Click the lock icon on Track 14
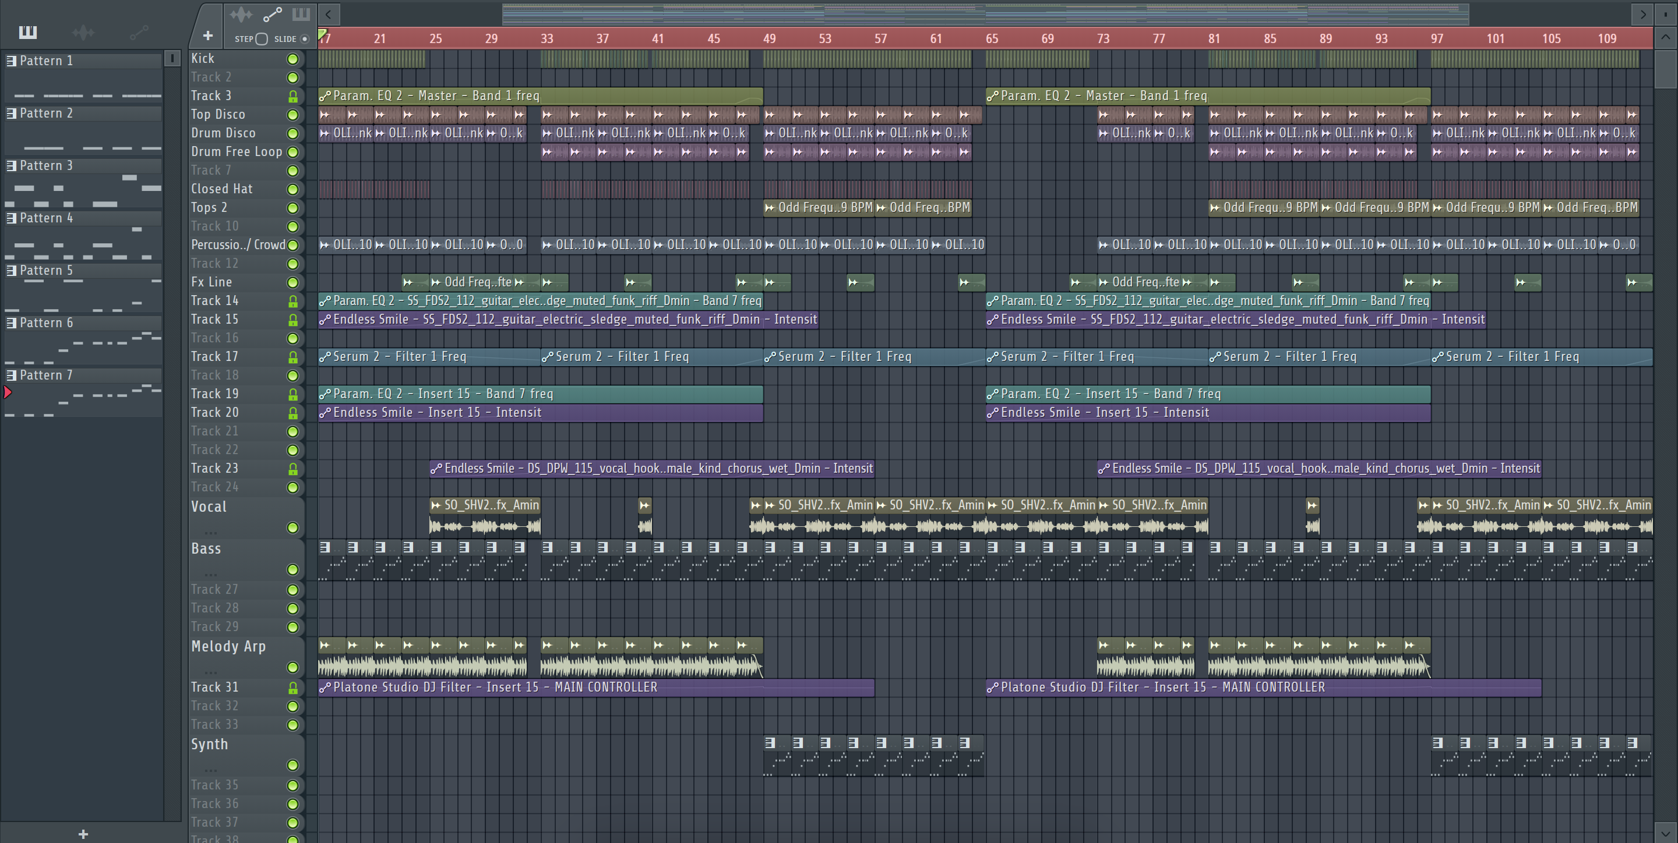 292,302
